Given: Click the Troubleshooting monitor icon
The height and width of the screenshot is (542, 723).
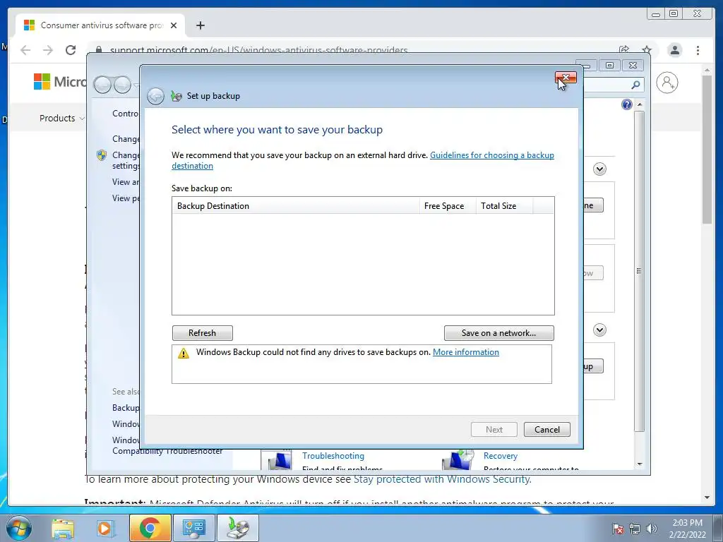Looking at the screenshot, I should (x=277, y=459).
